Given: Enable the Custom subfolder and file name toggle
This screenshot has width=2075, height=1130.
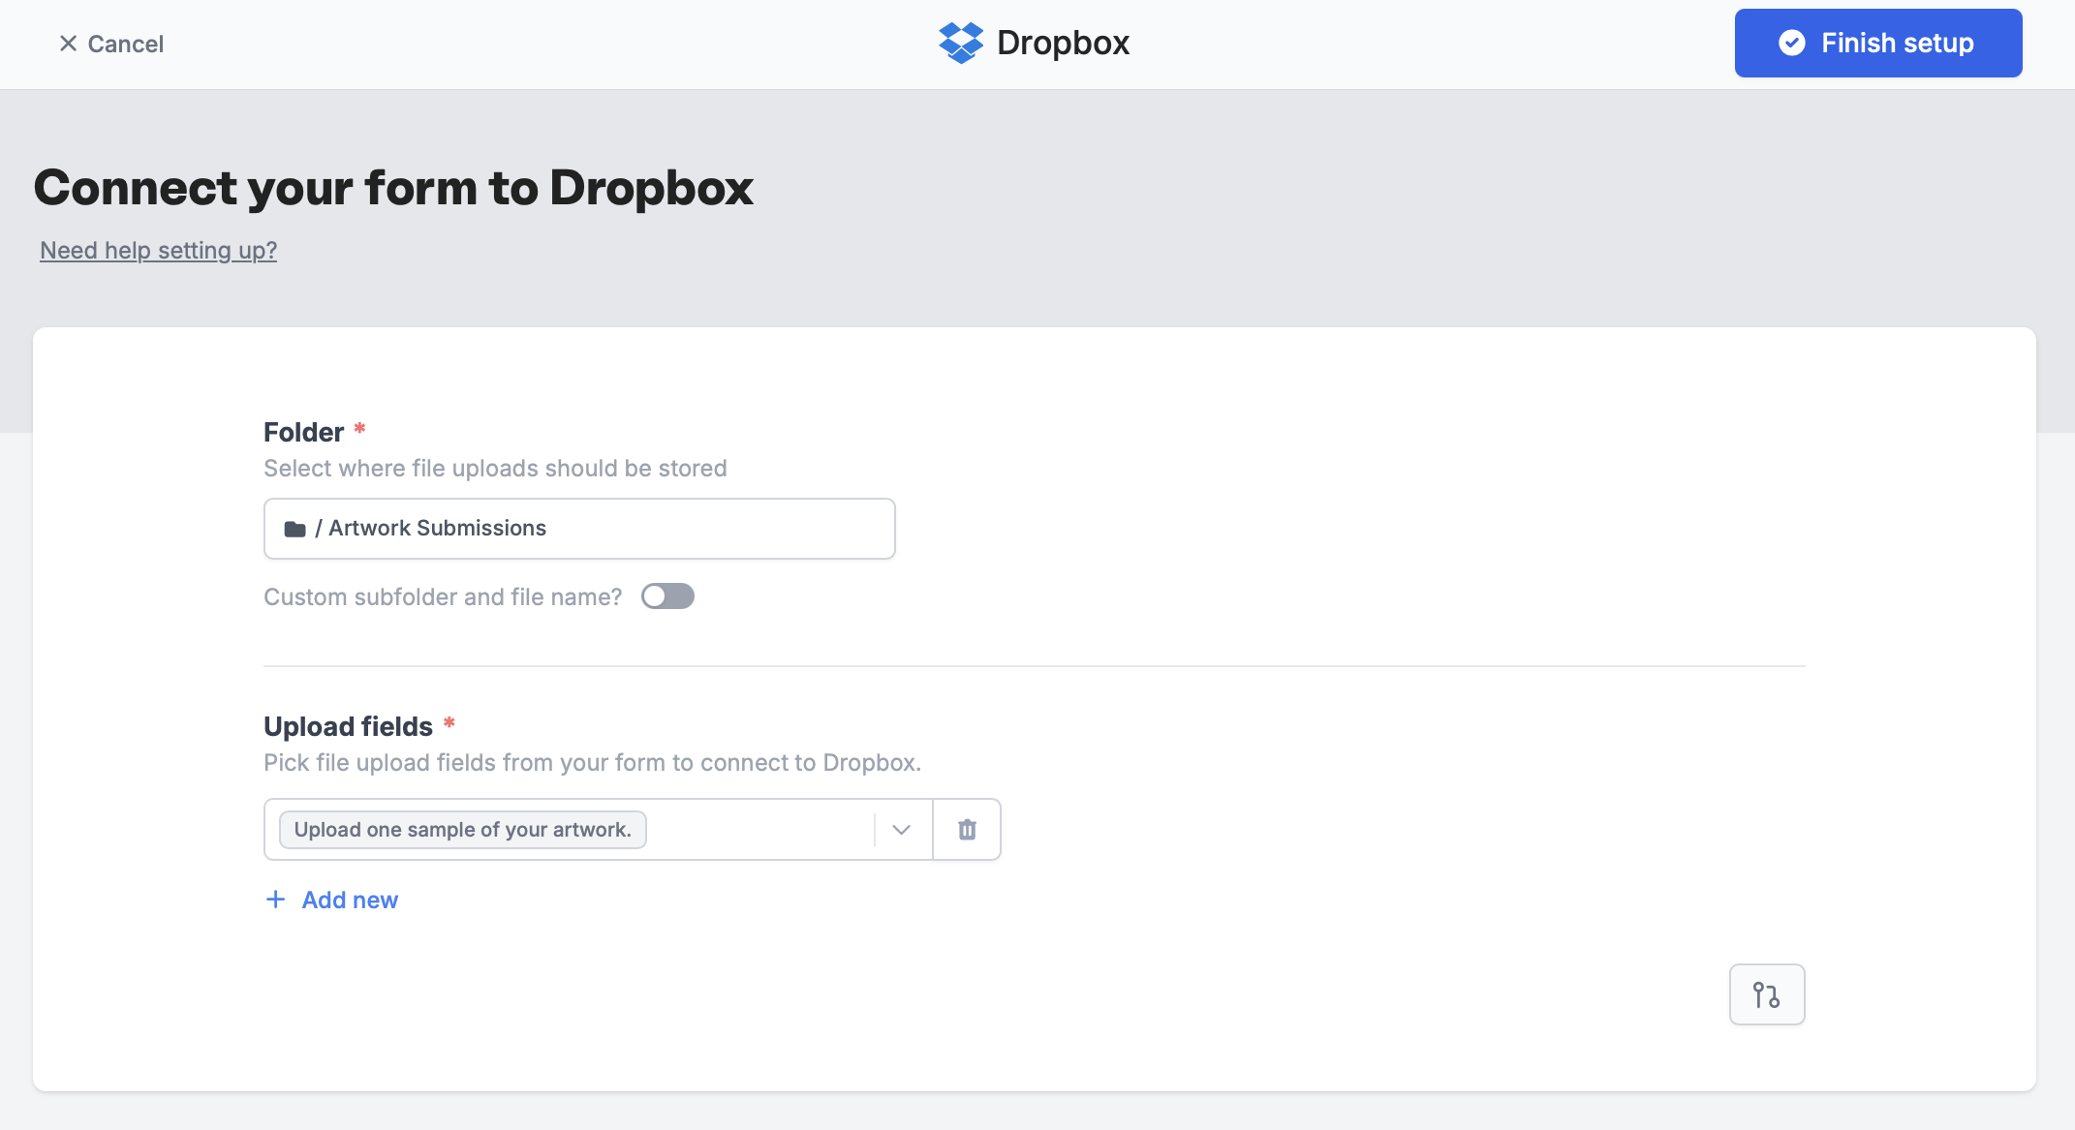Looking at the screenshot, I should pos(667,596).
